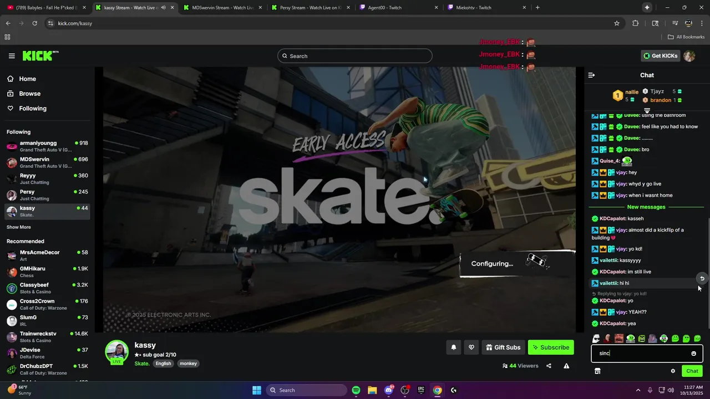Open Discord from the taskbar
The height and width of the screenshot is (399, 710).
(x=388, y=390)
